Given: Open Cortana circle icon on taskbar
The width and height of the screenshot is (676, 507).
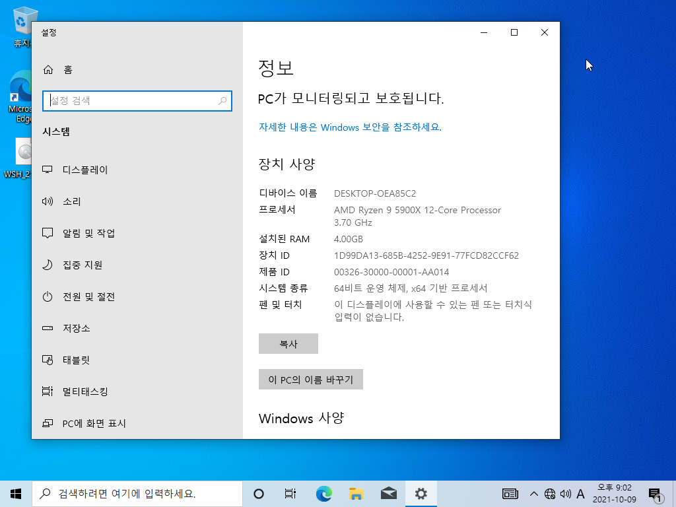Looking at the screenshot, I should [259, 494].
